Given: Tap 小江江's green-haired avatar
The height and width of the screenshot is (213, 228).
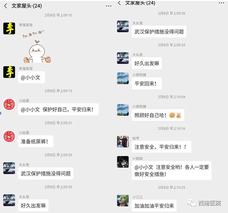Looking at the screenshot, I should tap(123, 201).
